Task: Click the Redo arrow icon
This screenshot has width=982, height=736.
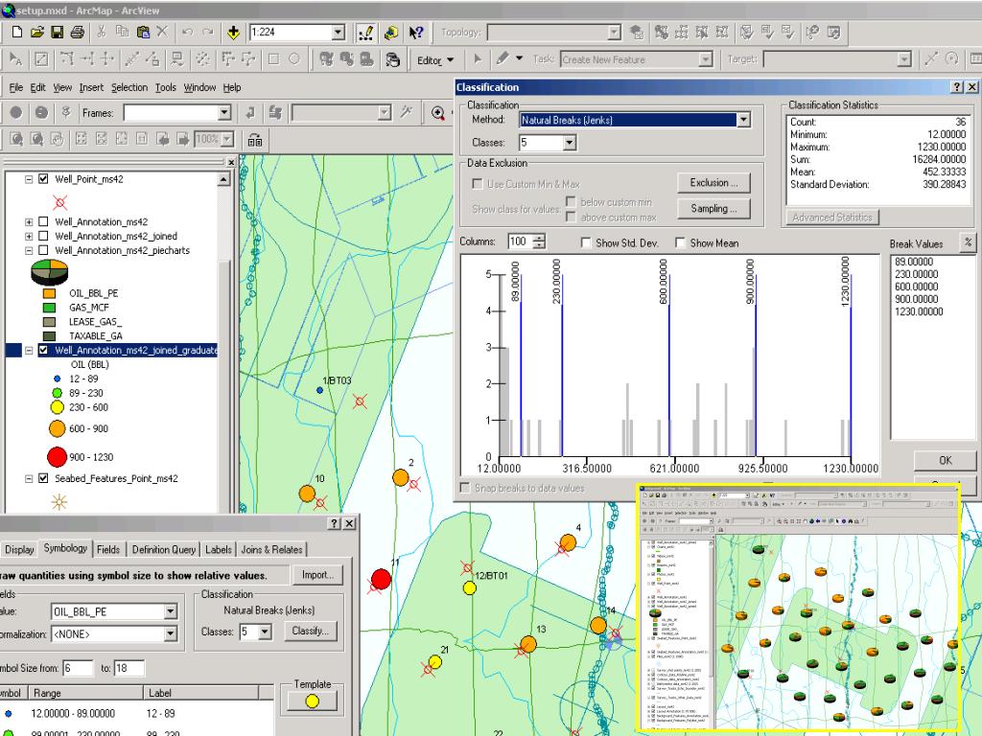Action: pyautogui.click(x=208, y=32)
